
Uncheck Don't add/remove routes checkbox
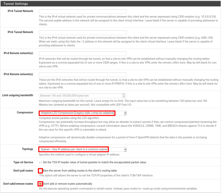40,184
